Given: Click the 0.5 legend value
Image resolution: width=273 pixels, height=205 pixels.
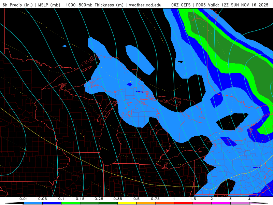Looking at the screenshot, I should [136, 199].
